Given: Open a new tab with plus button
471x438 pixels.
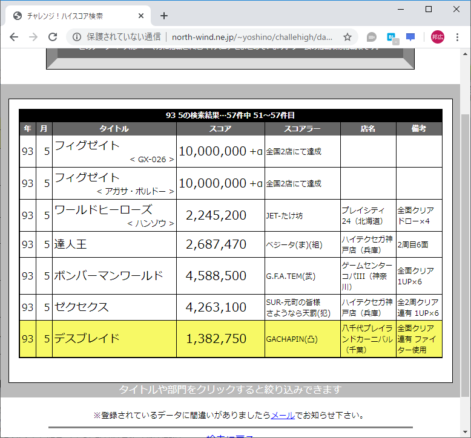Looking at the screenshot, I should (x=163, y=16).
